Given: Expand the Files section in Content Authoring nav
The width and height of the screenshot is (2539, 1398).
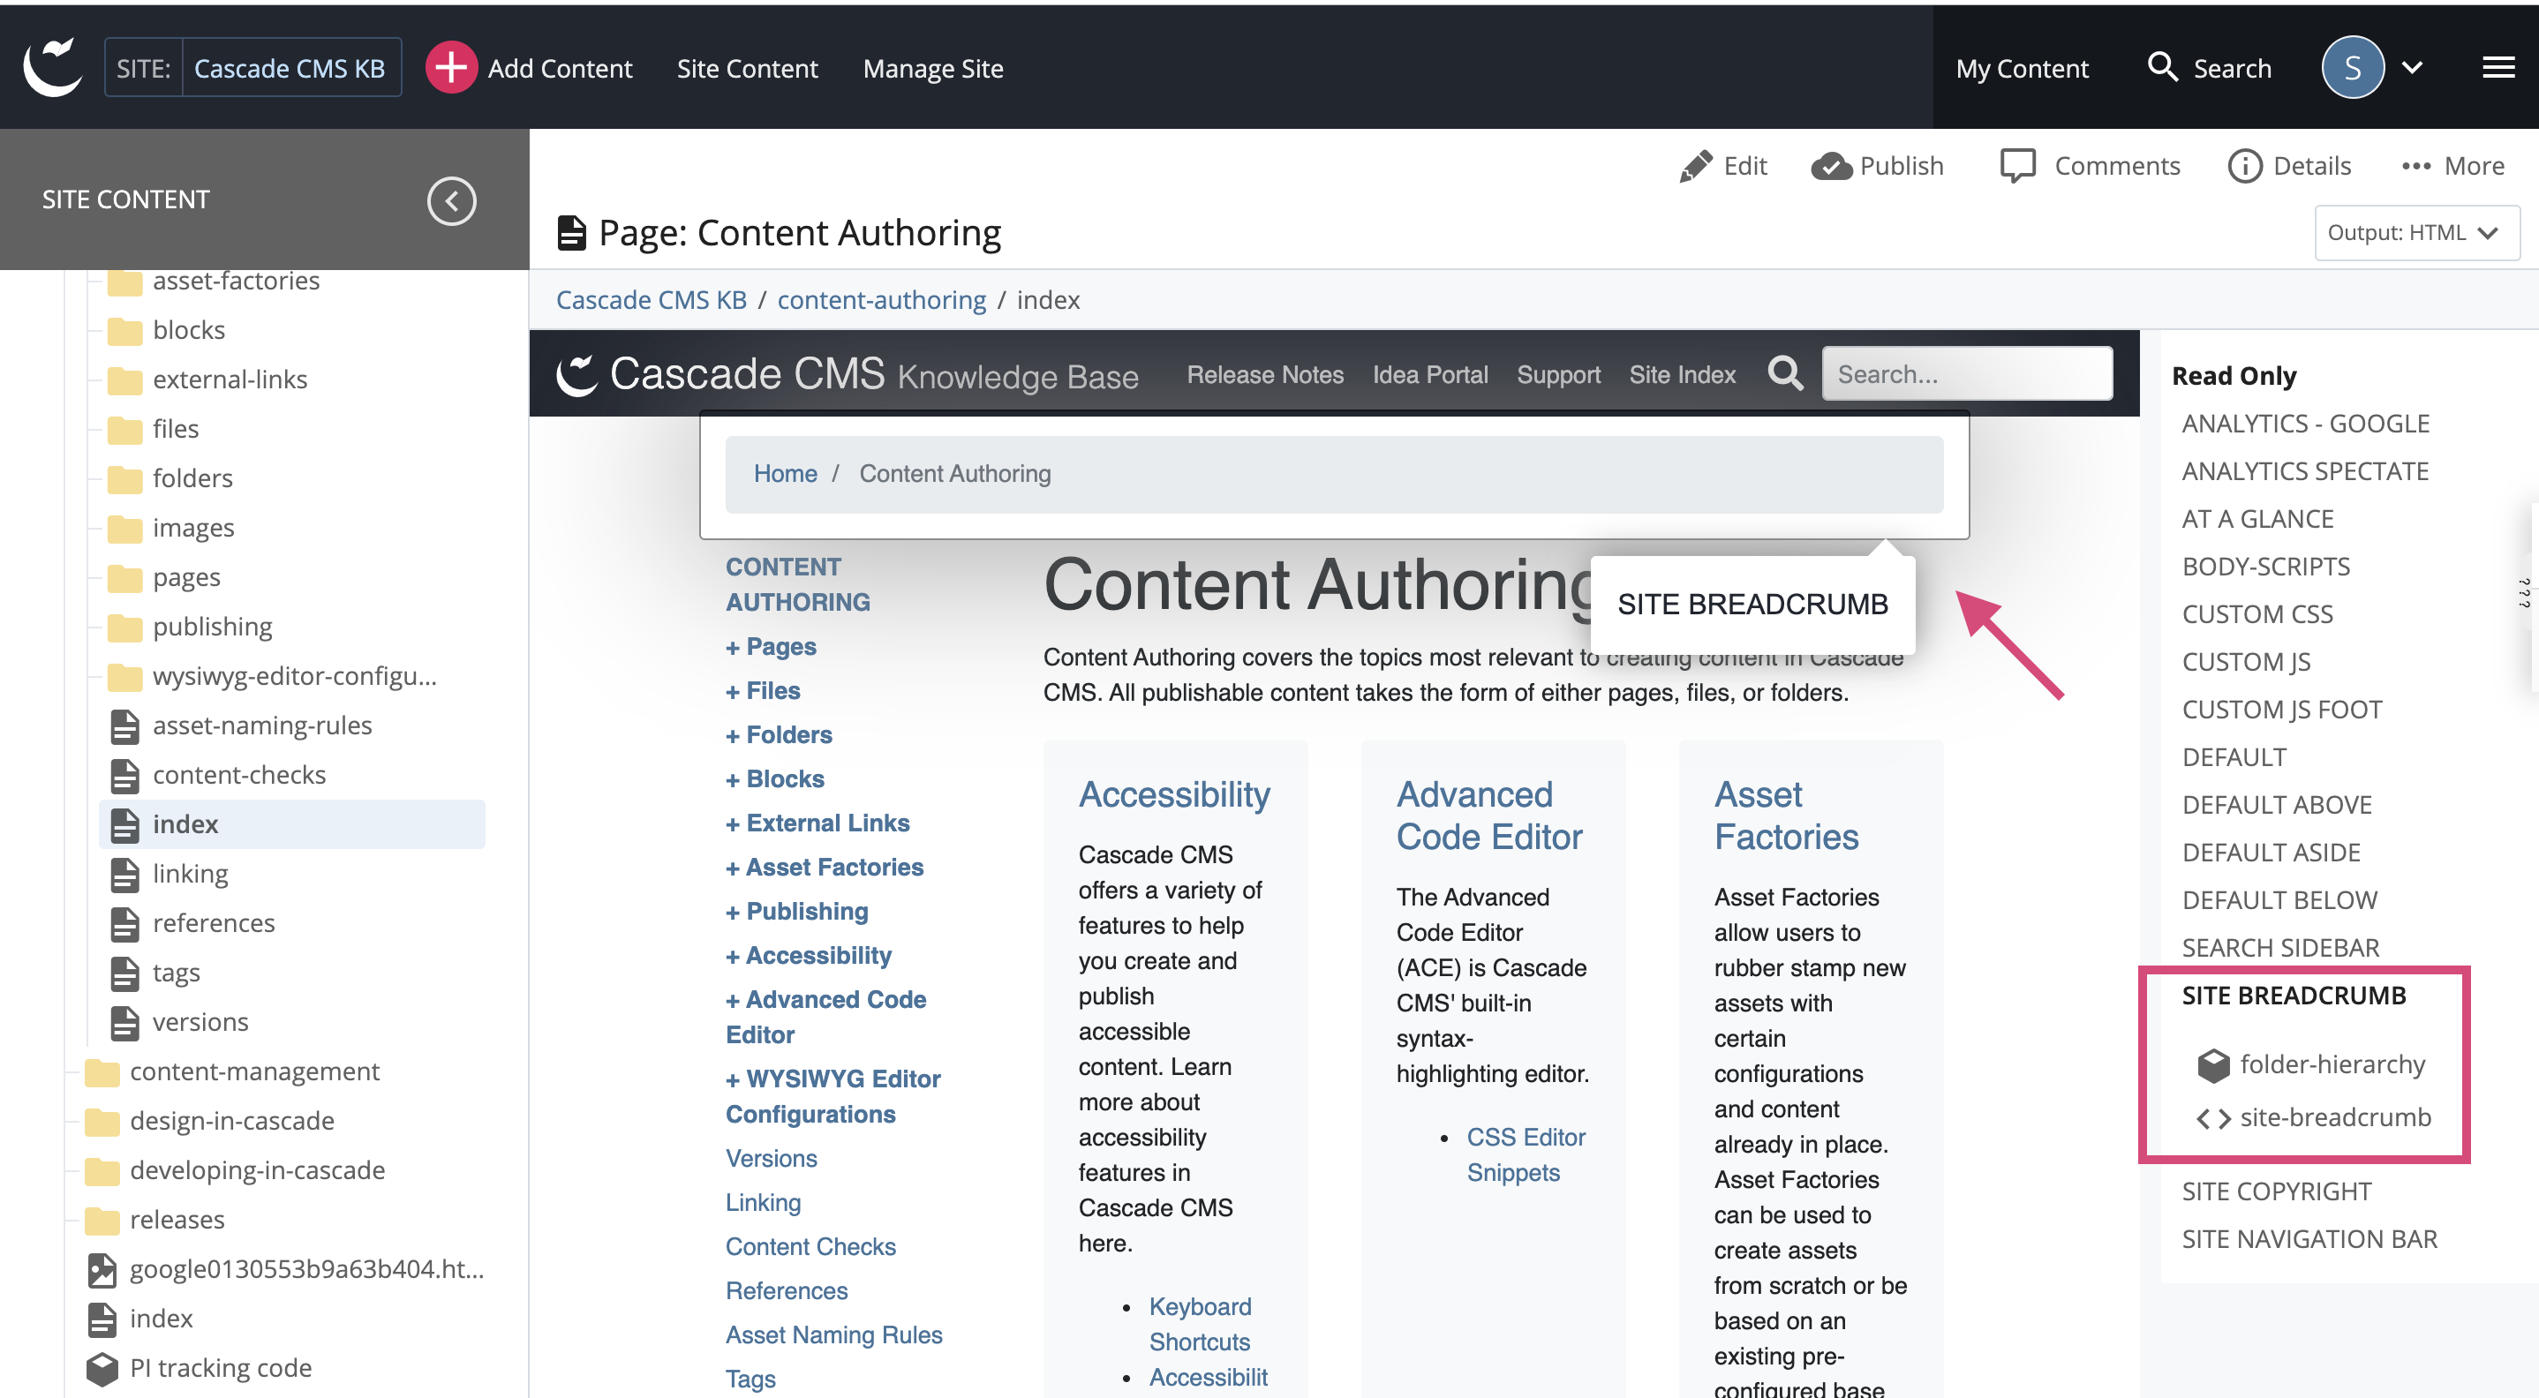Looking at the screenshot, I should pyautogui.click(x=763, y=691).
